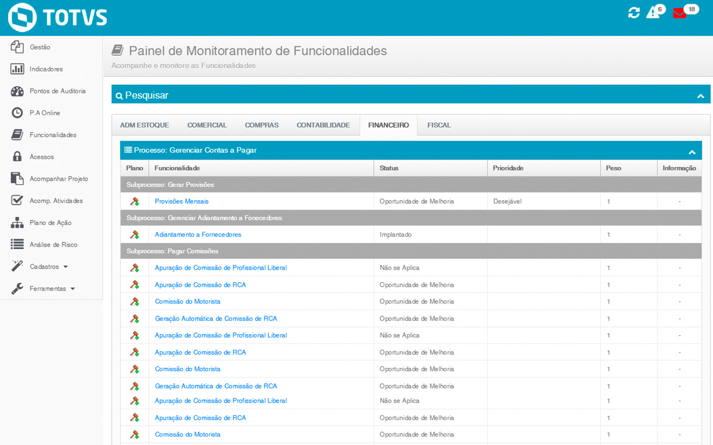Screen dimensions: 713x445
Task: Click the TOTVS logo icon
Action: (23, 17)
